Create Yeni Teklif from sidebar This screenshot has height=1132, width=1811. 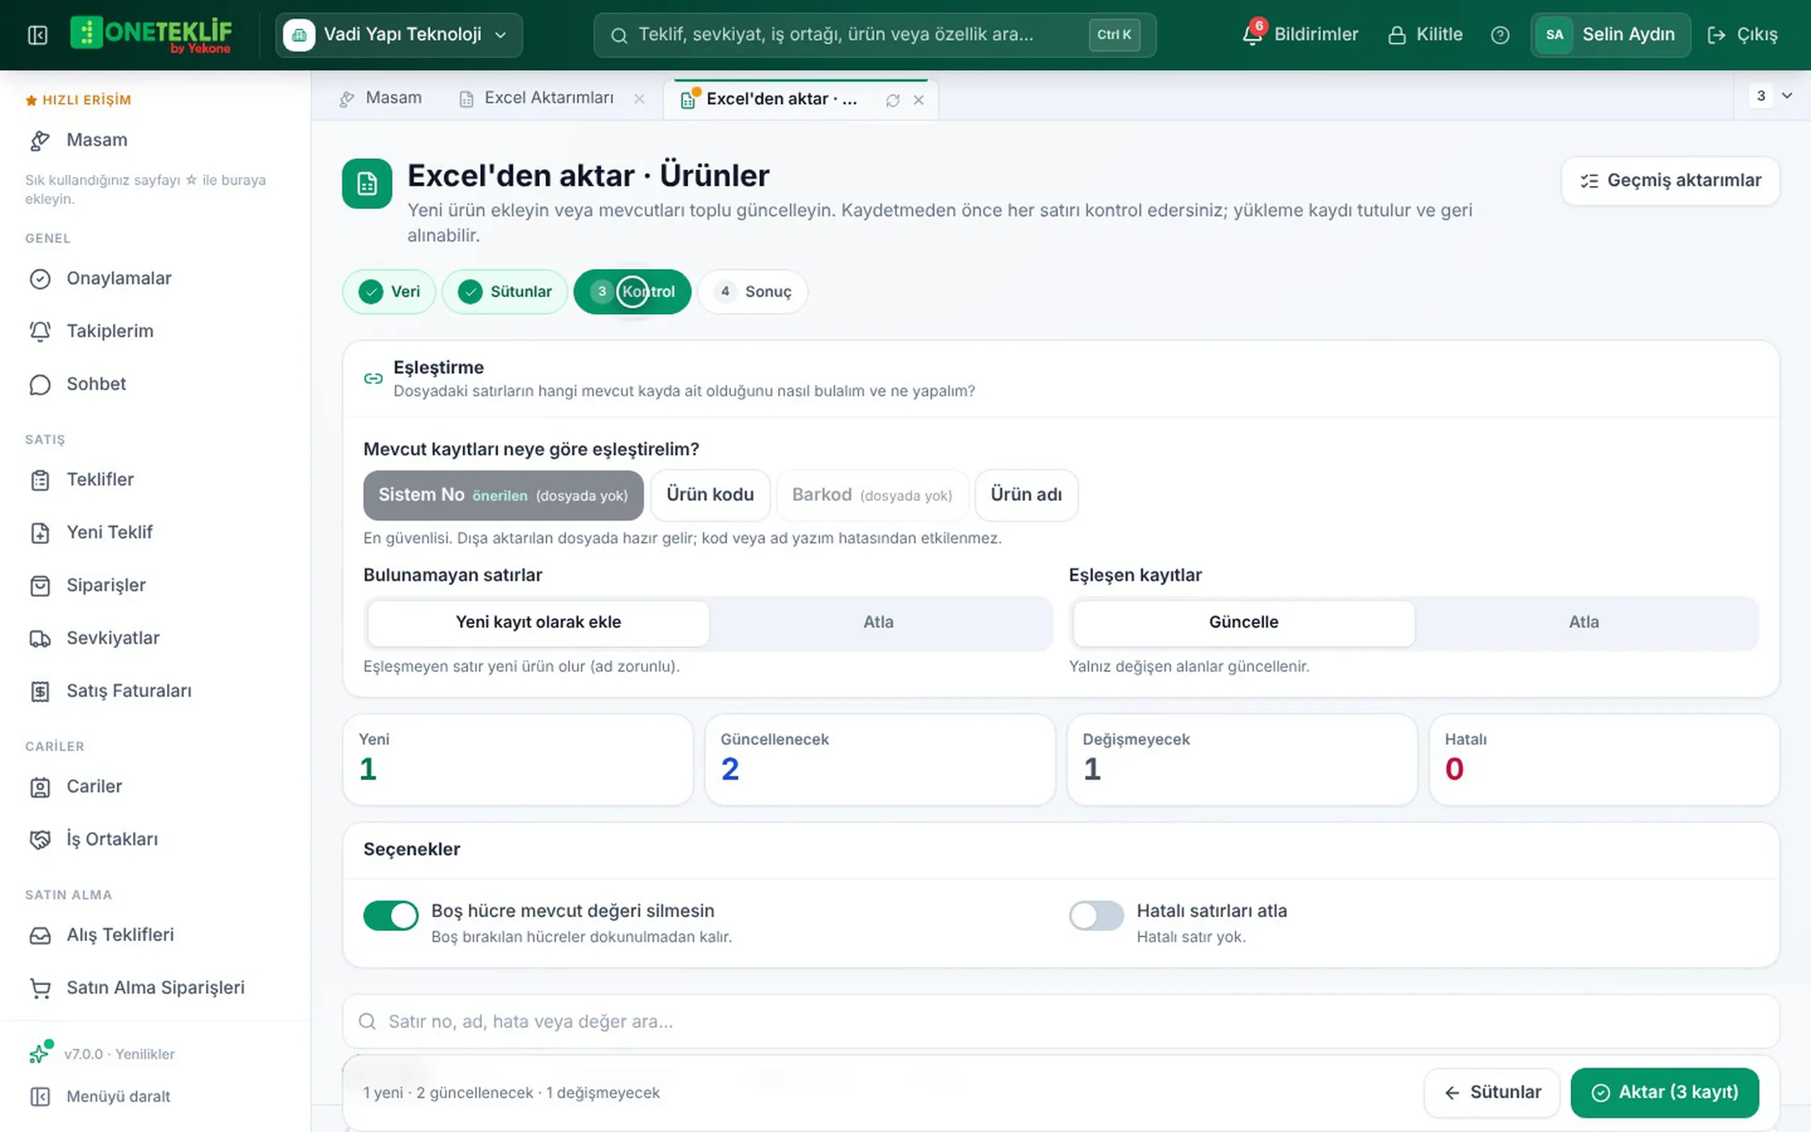click(x=155, y=532)
